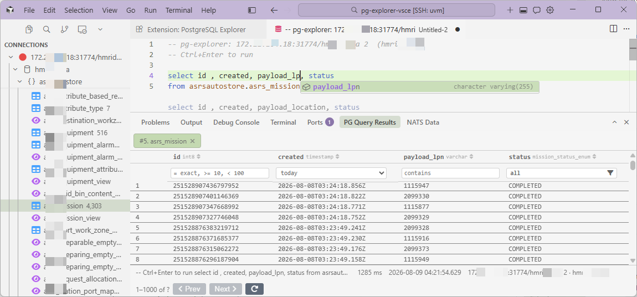The width and height of the screenshot is (637, 297).
Task: Switch to the Terminal panel tab
Action: 283,122
